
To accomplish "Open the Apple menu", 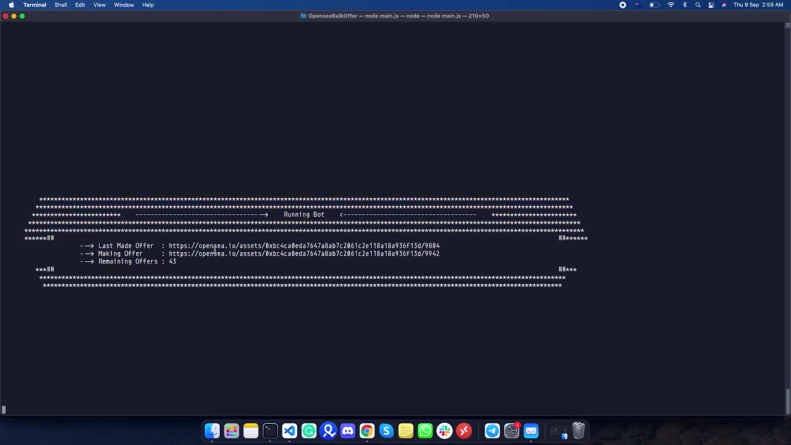I will click(11, 5).
